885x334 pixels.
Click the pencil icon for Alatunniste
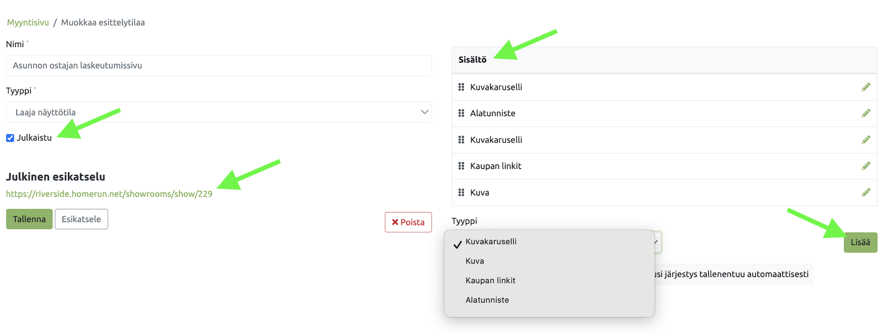[865, 113]
